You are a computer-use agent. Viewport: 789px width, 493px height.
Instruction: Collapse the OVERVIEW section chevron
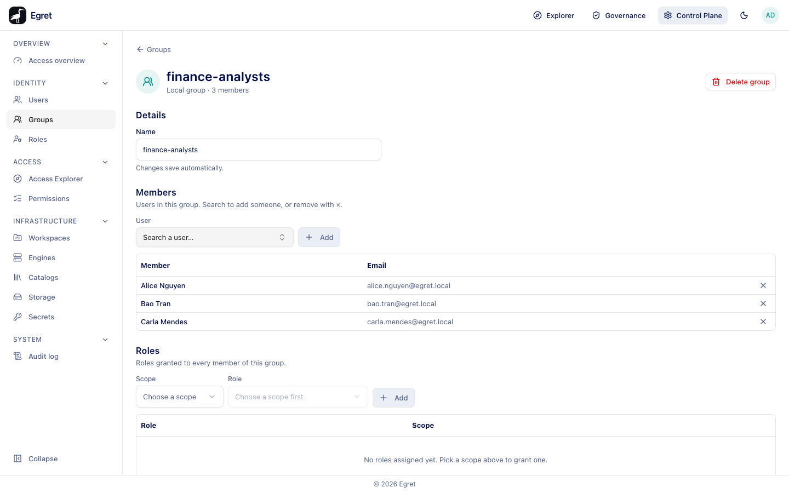point(105,44)
